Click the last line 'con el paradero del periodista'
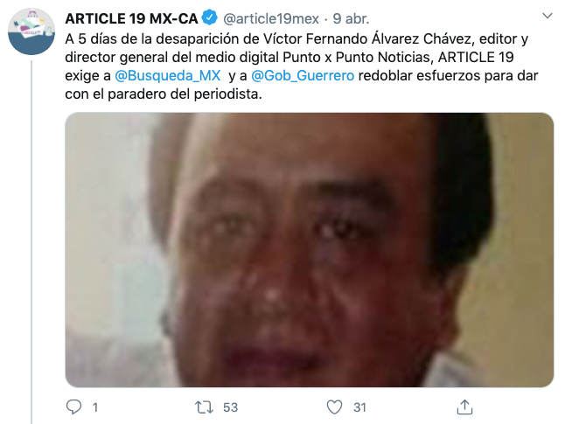565x424 pixels. click(164, 94)
